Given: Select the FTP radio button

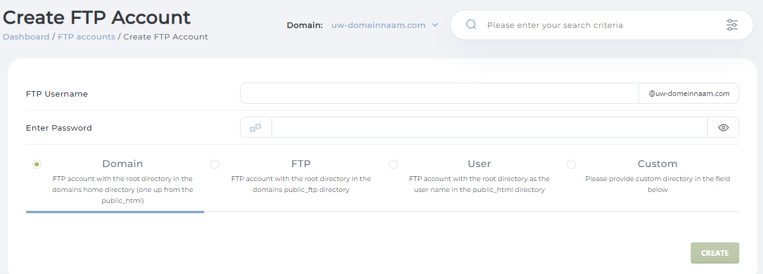Looking at the screenshot, I should (214, 164).
